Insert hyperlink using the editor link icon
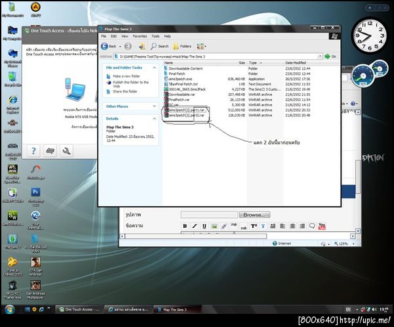 [224, 227]
